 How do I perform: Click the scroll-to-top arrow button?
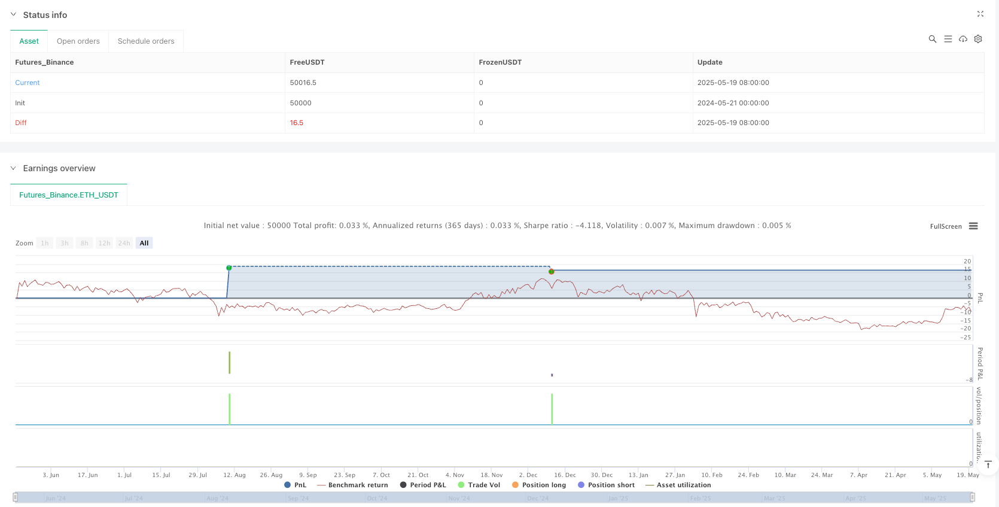tap(988, 465)
